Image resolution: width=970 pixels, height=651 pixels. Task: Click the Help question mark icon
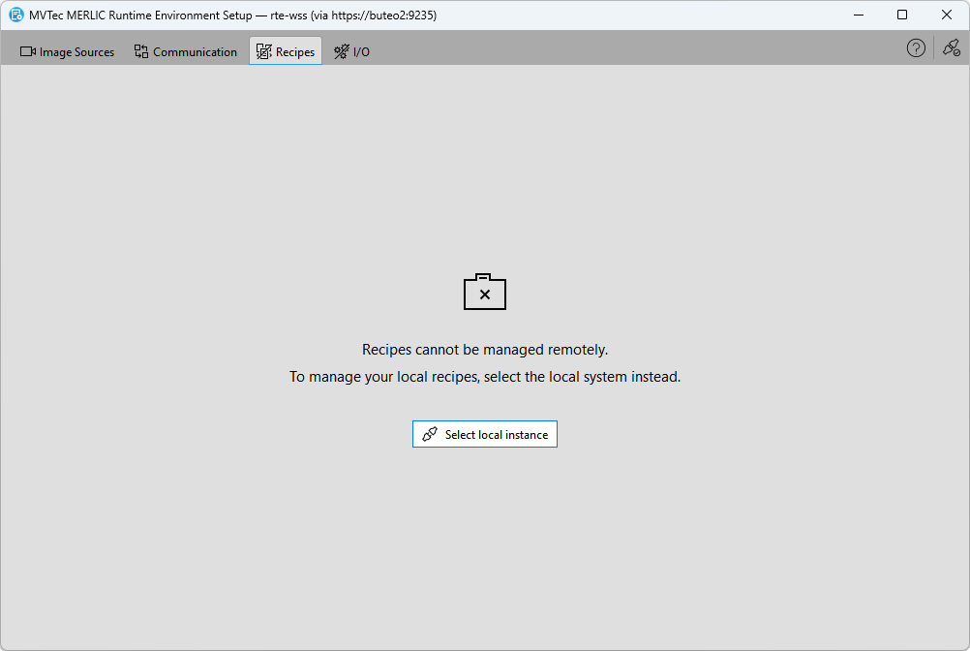tap(916, 48)
